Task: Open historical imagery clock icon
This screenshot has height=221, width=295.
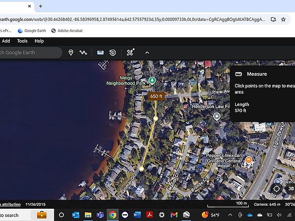Action: coord(113,53)
